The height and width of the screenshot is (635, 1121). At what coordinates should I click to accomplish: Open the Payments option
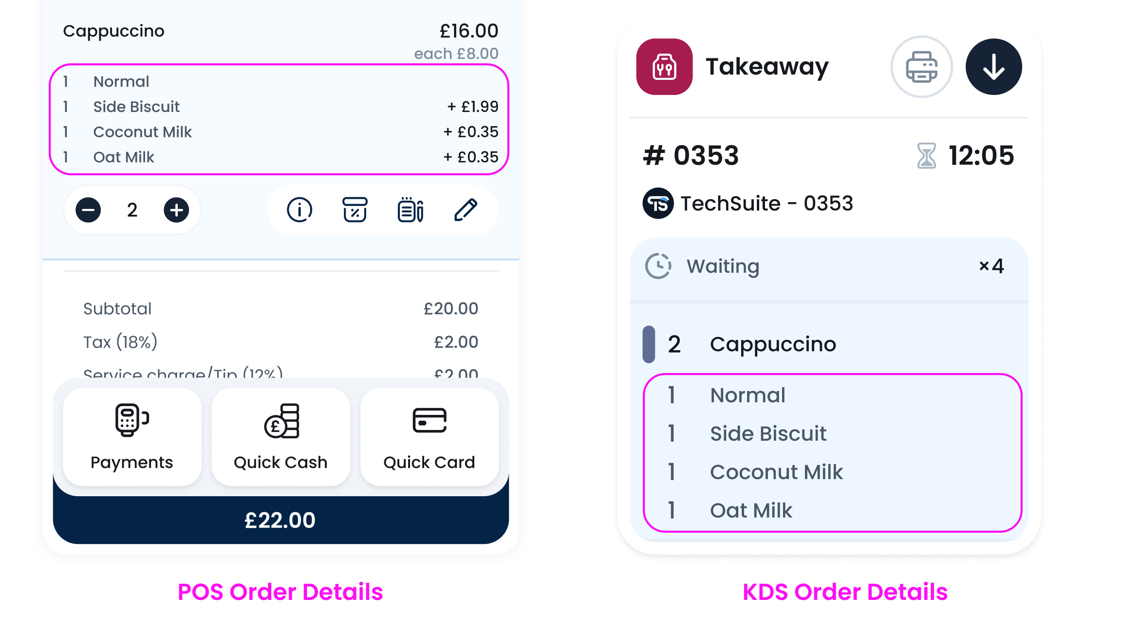point(132,437)
